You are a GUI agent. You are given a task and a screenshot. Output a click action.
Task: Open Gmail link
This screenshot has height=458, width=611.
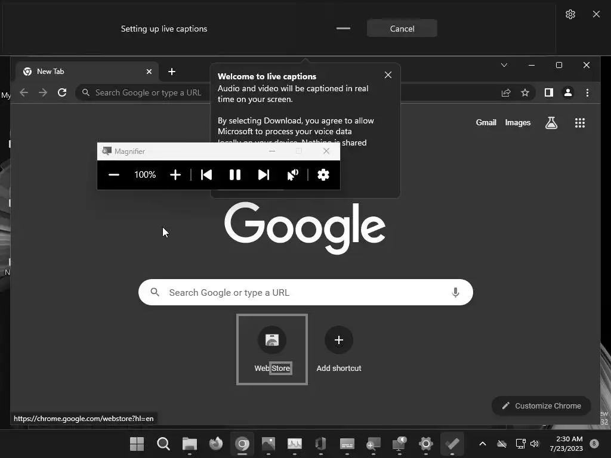[486, 123]
